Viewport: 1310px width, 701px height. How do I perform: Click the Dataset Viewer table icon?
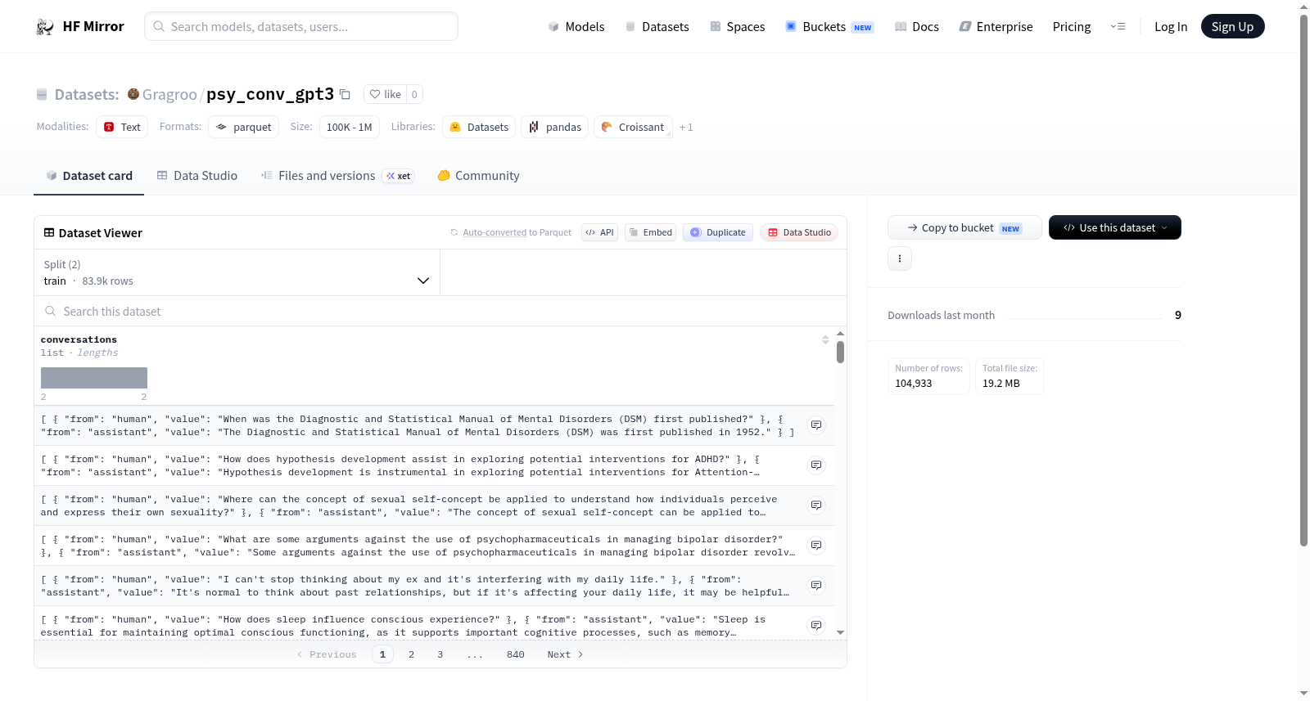(x=49, y=232)
